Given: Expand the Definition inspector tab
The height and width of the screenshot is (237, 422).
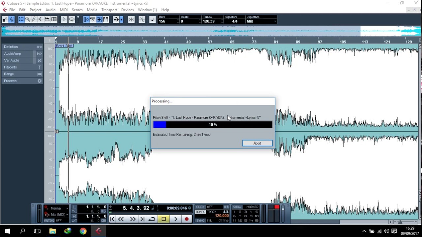Looking at the screenshot, I should pyautogui.click(x=22, y=47).
